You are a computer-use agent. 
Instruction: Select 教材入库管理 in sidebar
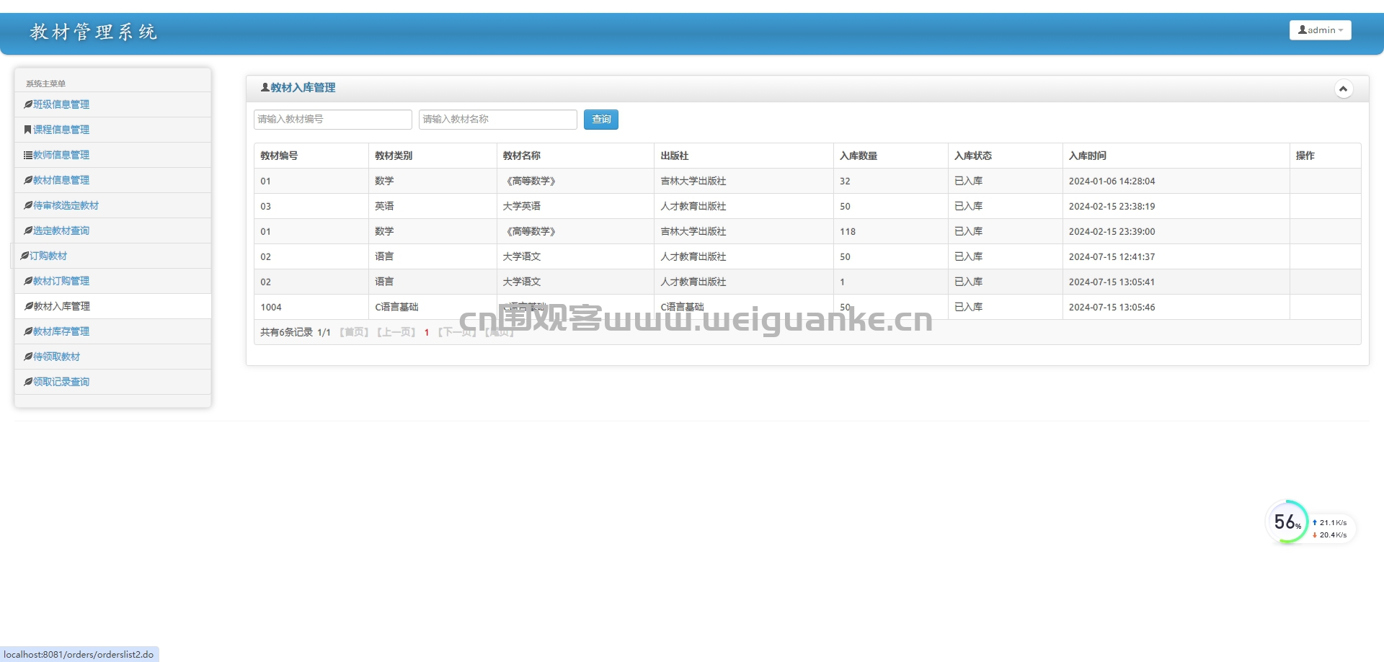click(61, 306)
